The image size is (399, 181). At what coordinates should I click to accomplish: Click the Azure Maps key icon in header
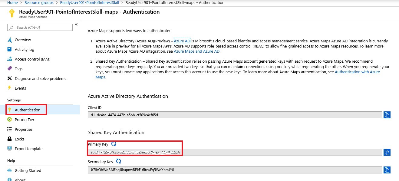[12, 13]
